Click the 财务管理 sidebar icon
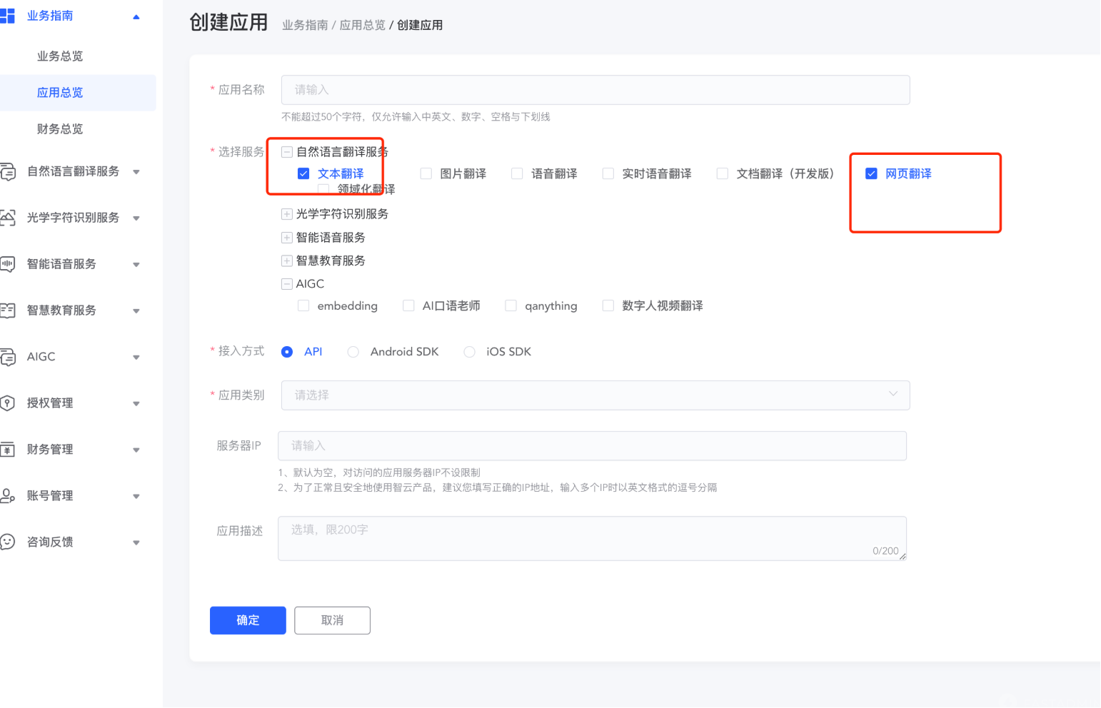This screenshot has width=1101, height=708. click(7, 450)
